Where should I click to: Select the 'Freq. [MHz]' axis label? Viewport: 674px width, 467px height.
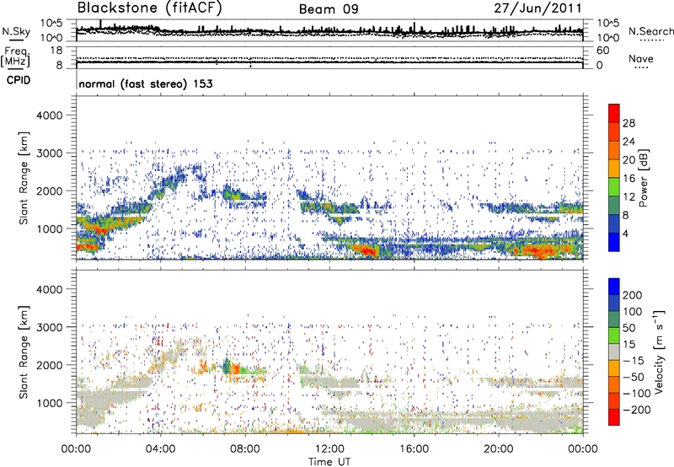tap(15, 56)
